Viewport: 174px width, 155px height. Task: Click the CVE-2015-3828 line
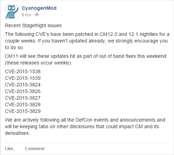23,104
